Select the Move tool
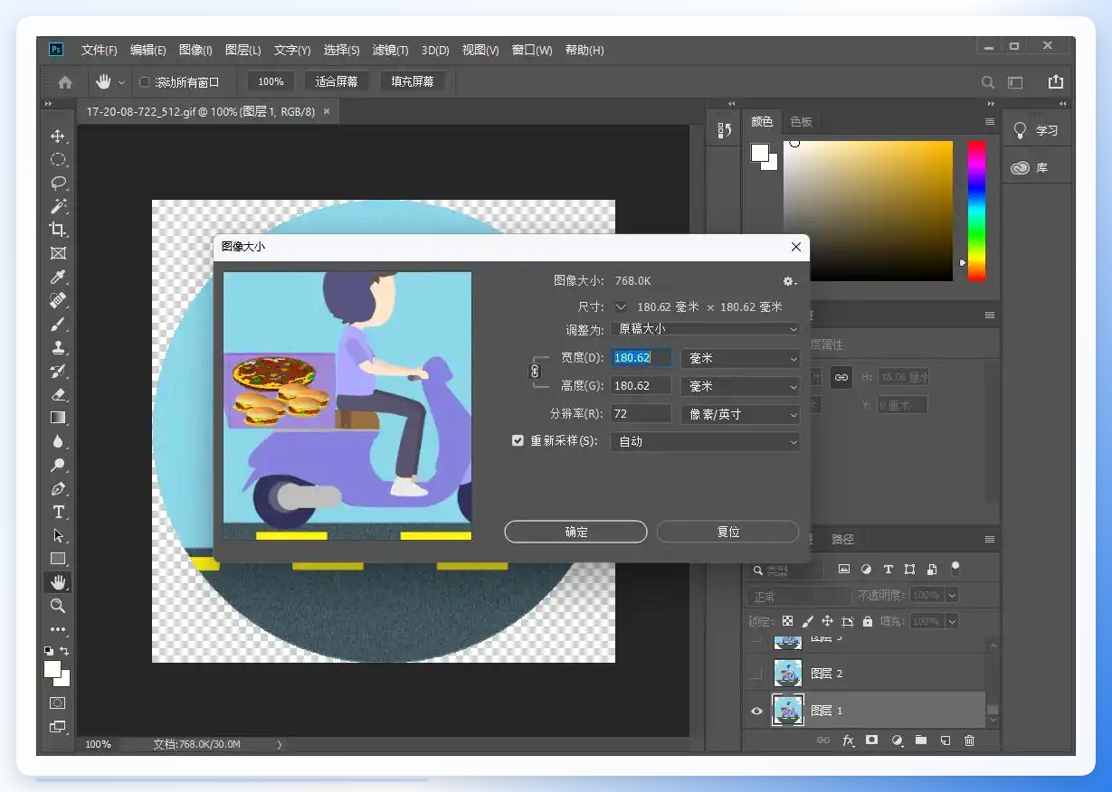 point(58,136)
